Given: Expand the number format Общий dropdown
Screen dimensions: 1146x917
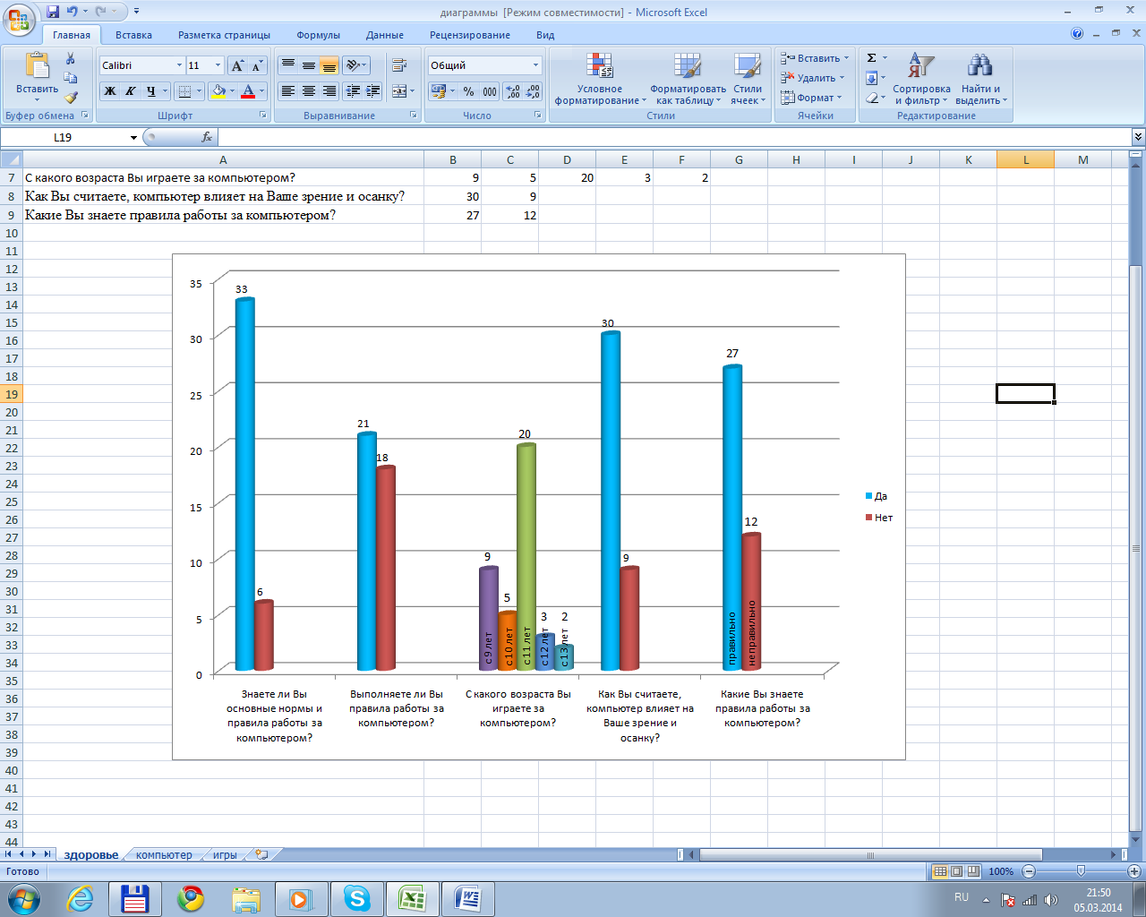Looking at the screenshot, I should point(536,65).
